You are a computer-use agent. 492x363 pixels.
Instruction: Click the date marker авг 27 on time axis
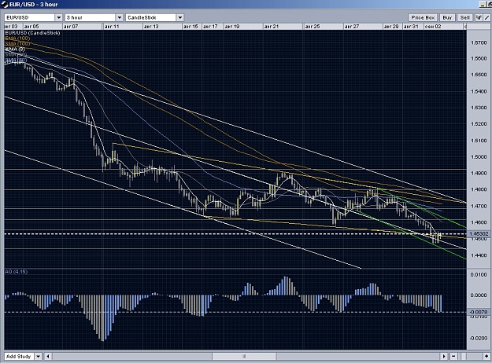click(352, 27)
